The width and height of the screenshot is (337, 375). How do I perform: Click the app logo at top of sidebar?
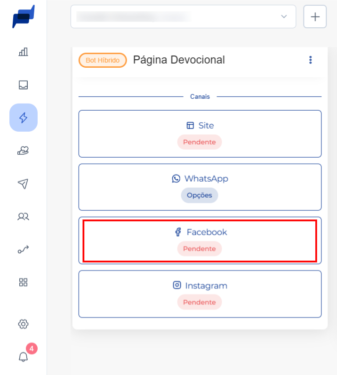pos(24,16)
